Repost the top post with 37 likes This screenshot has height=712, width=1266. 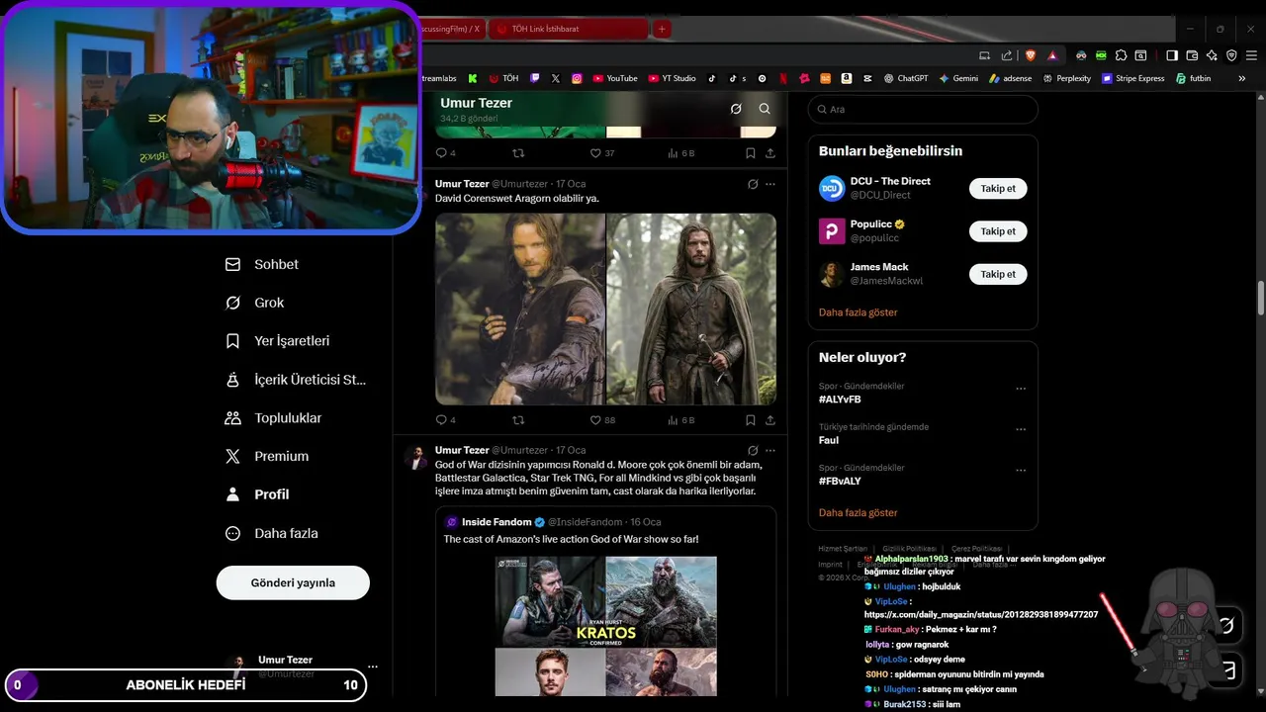click(x=517, y=153)
